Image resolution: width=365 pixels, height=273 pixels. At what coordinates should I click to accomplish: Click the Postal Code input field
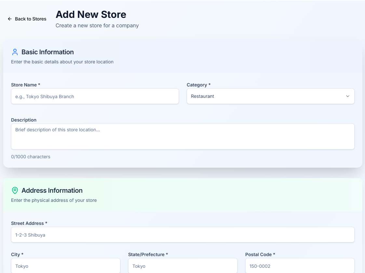[x=300, y=266]
